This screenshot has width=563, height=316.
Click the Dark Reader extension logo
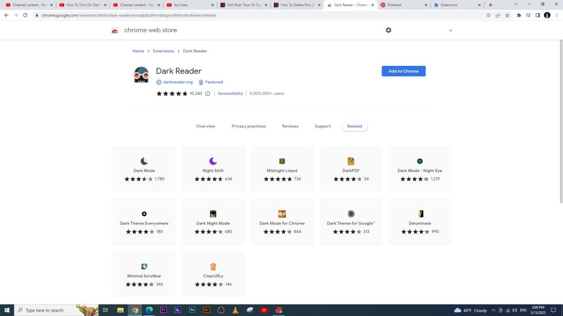click(141, 75)
